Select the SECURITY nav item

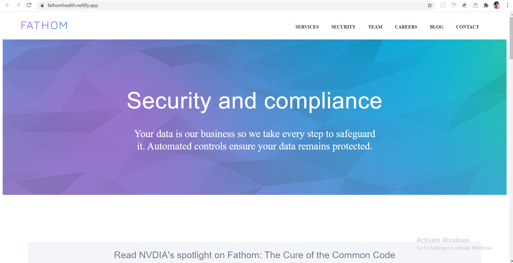click(x=343, y=27)
